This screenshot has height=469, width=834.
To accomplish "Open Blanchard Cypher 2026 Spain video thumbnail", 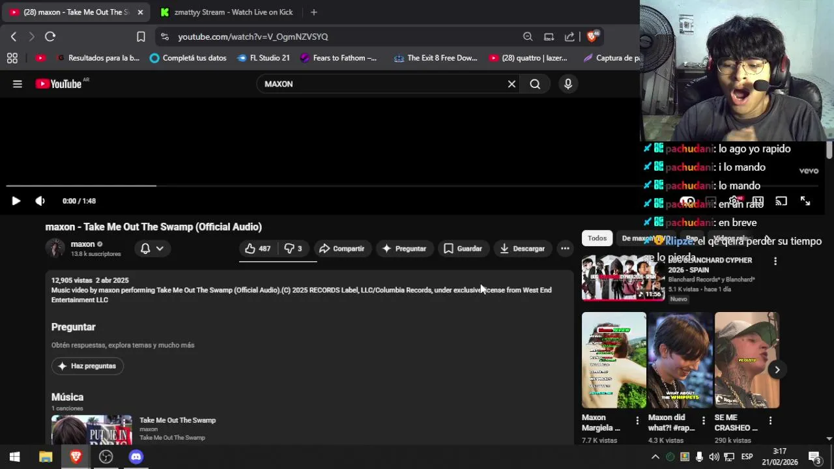I will tap(622, 277).
